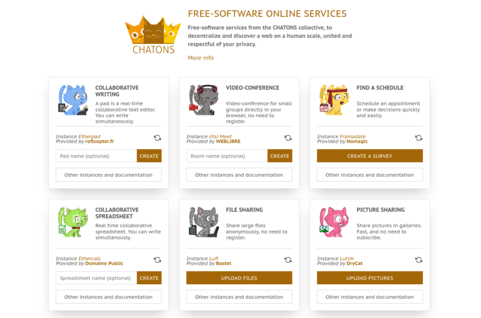The width and height of the screenshot is (481, 318).
Task: Open the More info link
Action: click(x=200, y=58)
